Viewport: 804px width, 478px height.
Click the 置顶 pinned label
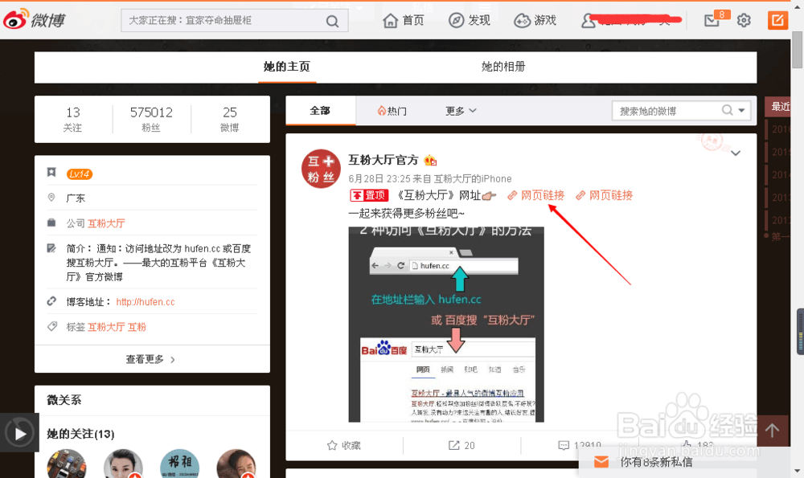(369, 195)
